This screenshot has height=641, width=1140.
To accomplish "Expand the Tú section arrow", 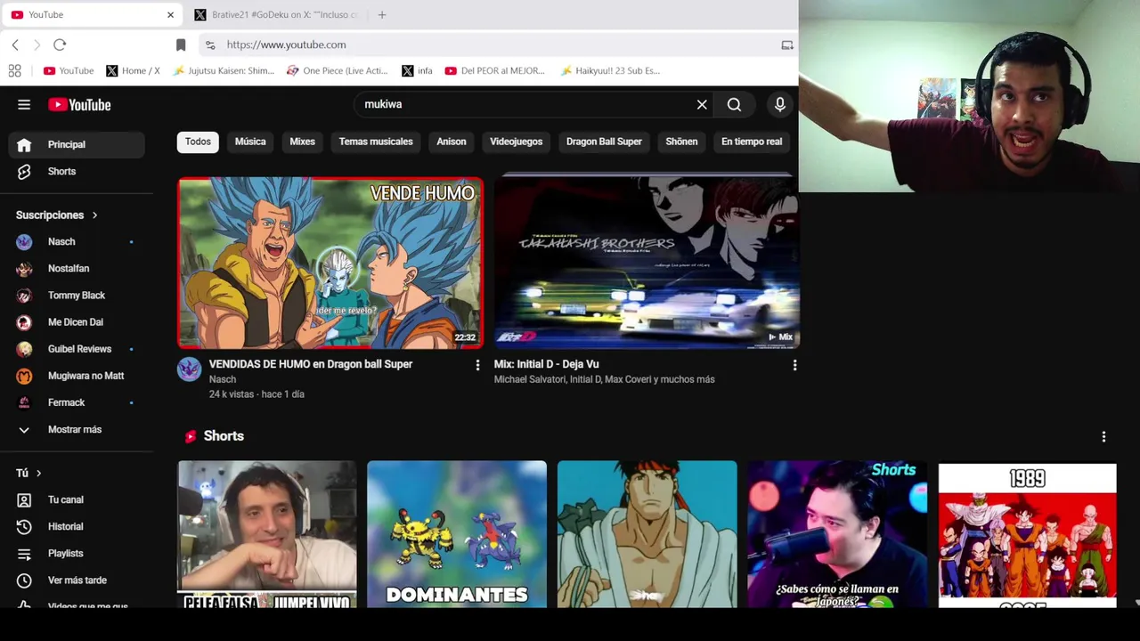I will (x=38, y=473).
